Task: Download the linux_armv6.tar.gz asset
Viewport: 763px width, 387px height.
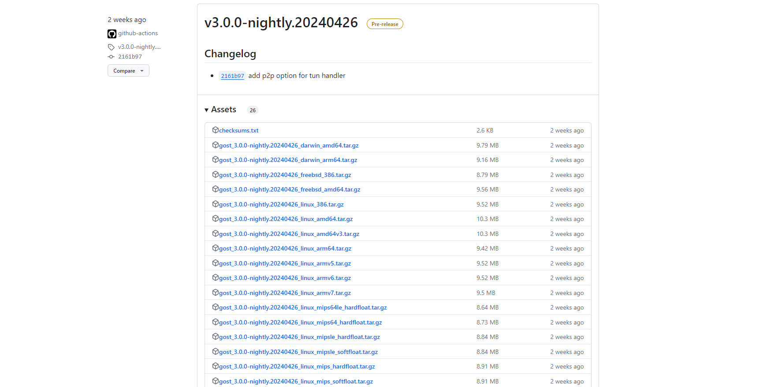Action: pyautogui.click(x=285, y=278)
